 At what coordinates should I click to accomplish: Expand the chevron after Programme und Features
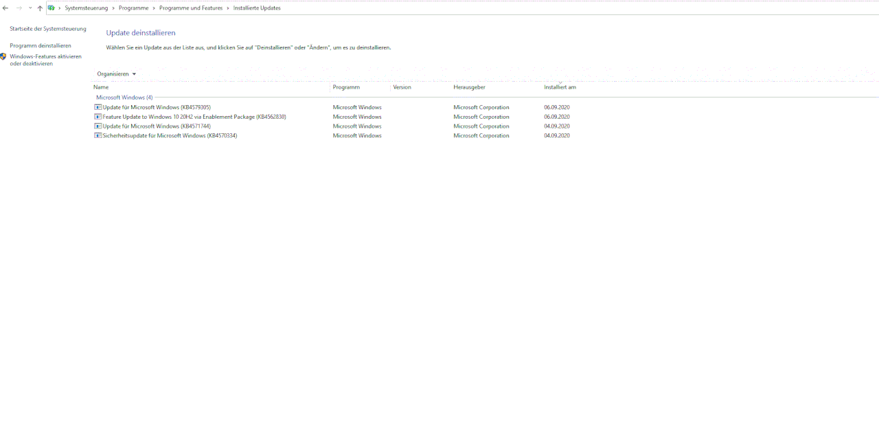[x=228, y=8]
